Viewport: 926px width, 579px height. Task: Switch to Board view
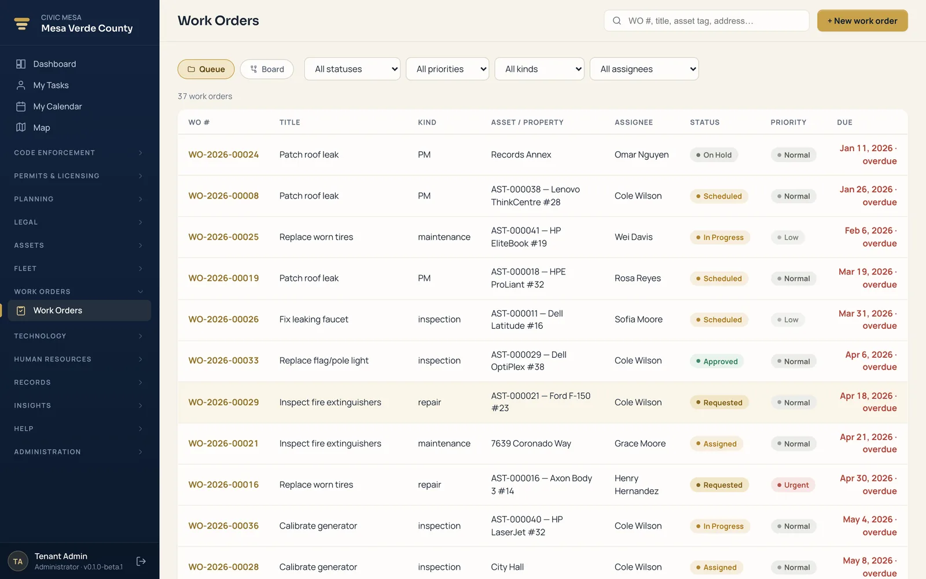(267, 69)
